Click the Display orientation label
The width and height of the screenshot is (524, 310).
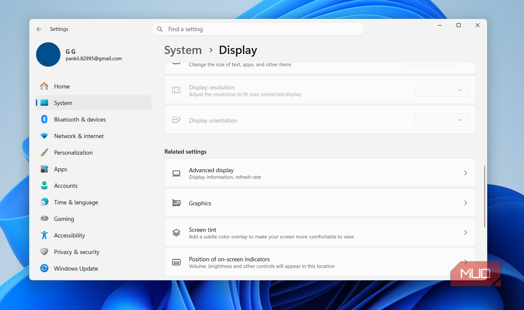tap(213, 120)
